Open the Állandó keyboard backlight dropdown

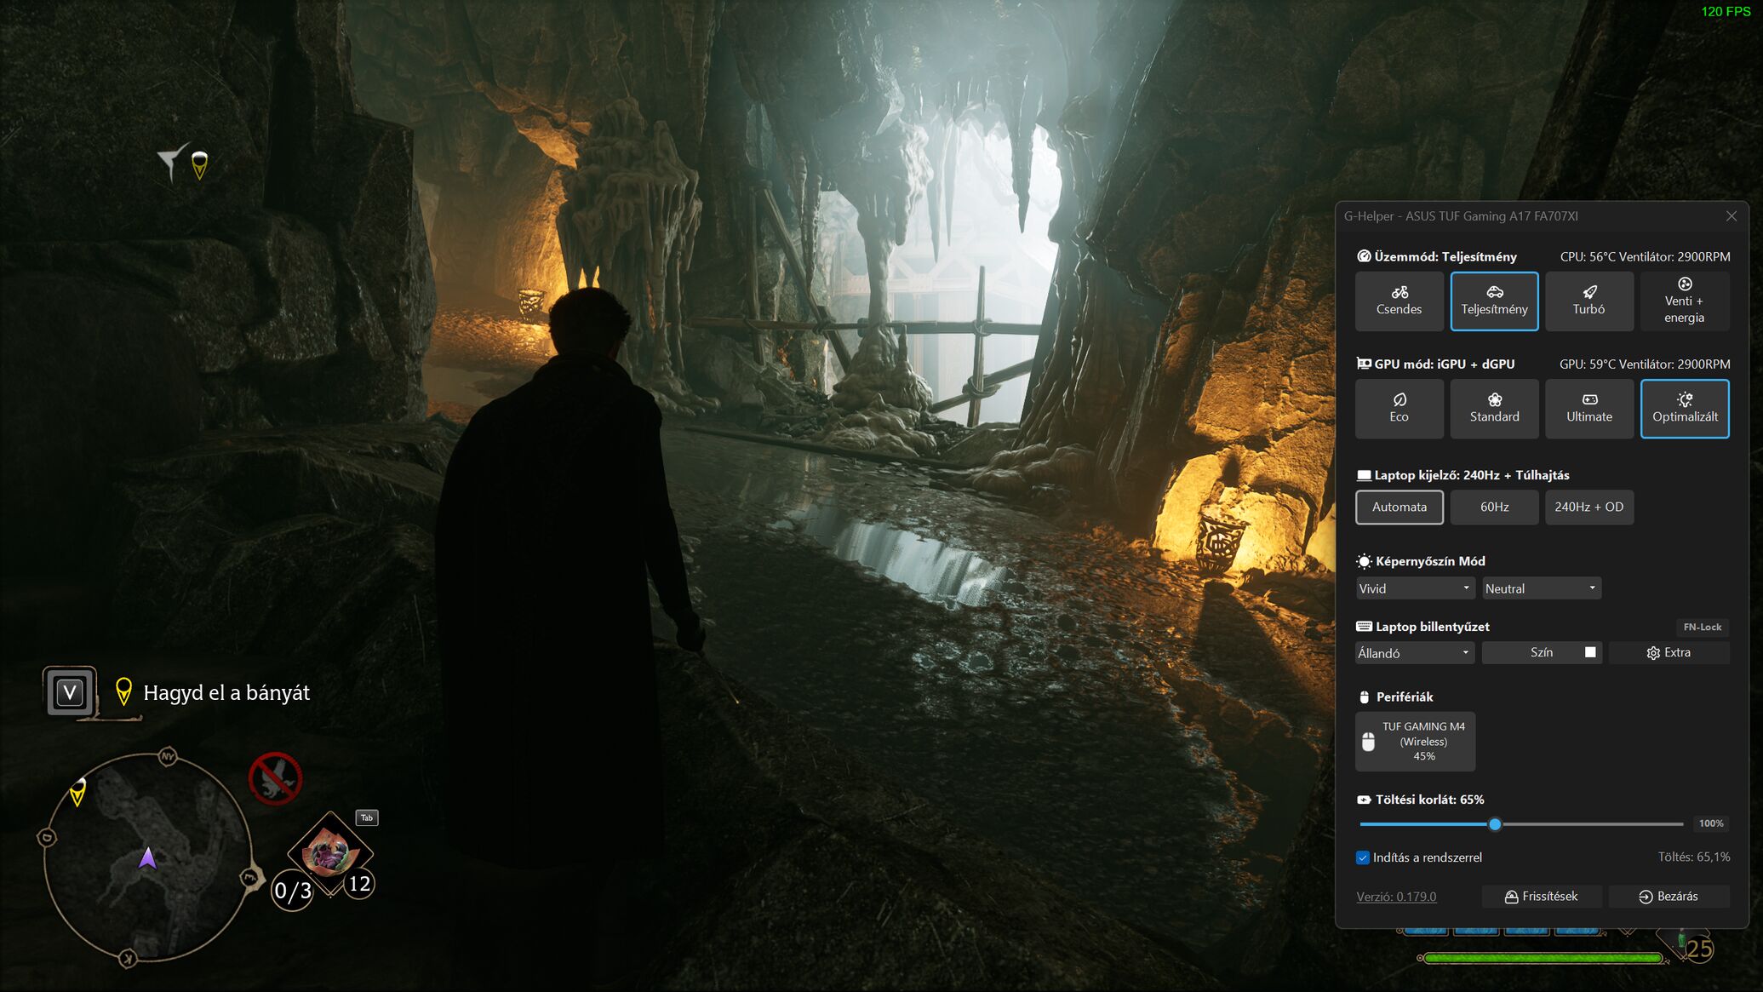(1415, 653)
